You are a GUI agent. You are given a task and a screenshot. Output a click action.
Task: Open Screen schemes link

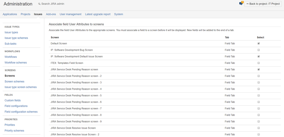click(14, 81)
